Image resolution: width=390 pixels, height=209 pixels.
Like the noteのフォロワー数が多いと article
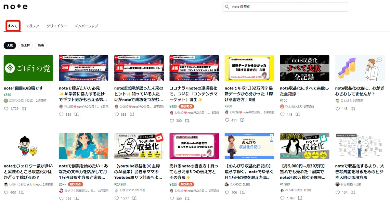pyautogui.click(x=6, y=192)
